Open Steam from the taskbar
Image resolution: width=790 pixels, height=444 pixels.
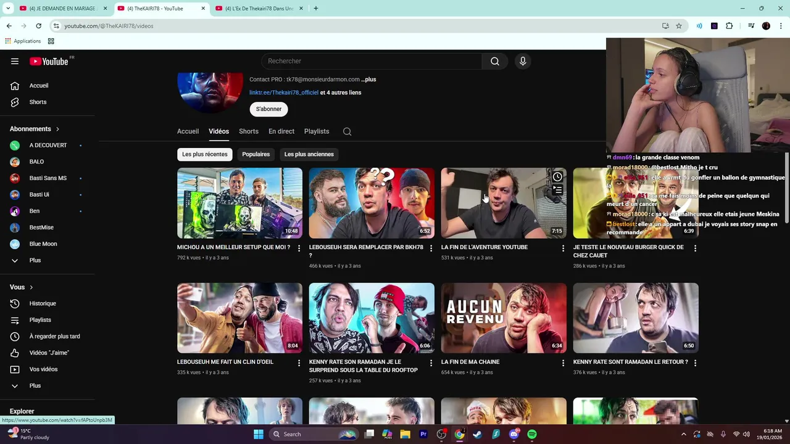pyautogui.click(x=478, y=434)
